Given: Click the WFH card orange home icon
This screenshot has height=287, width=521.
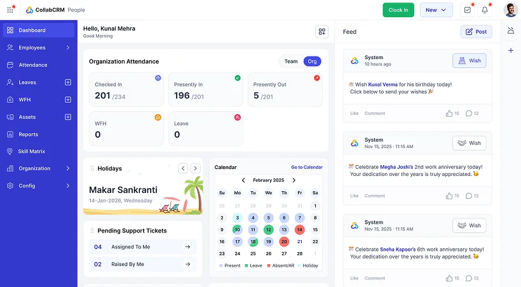Looking at the screenshot, I should [x=158, y=117].
